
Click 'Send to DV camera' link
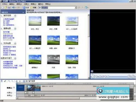point(10,55)
